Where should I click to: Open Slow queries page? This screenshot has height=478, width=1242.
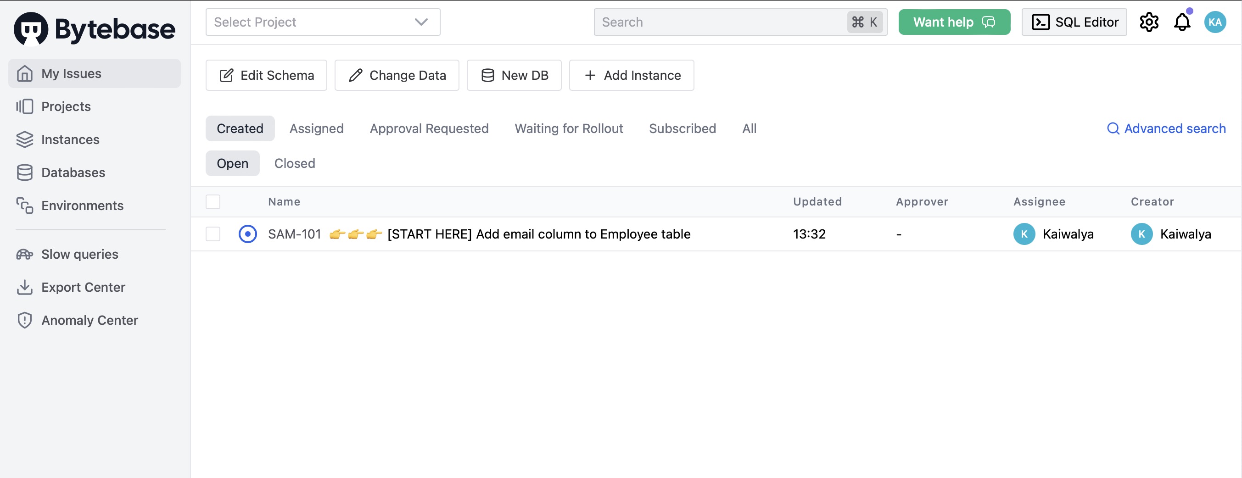coord(78,254)
